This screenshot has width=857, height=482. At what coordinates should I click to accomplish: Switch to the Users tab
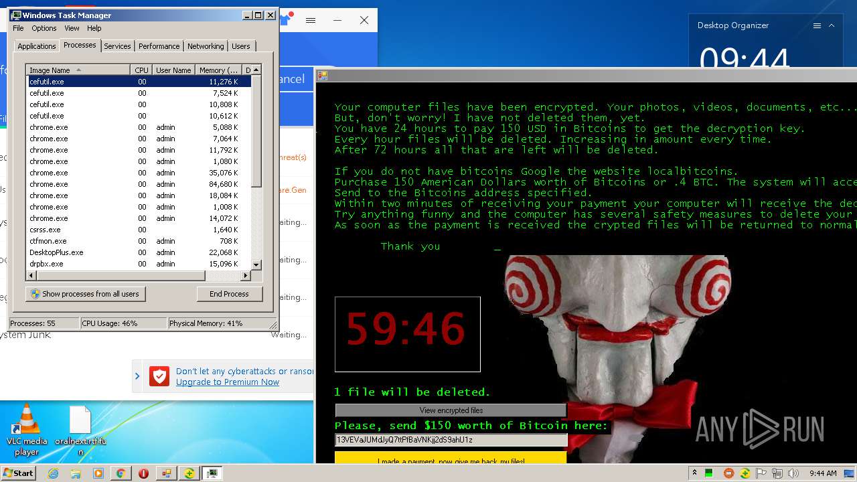pyautogui.click(x=241, y=46)
